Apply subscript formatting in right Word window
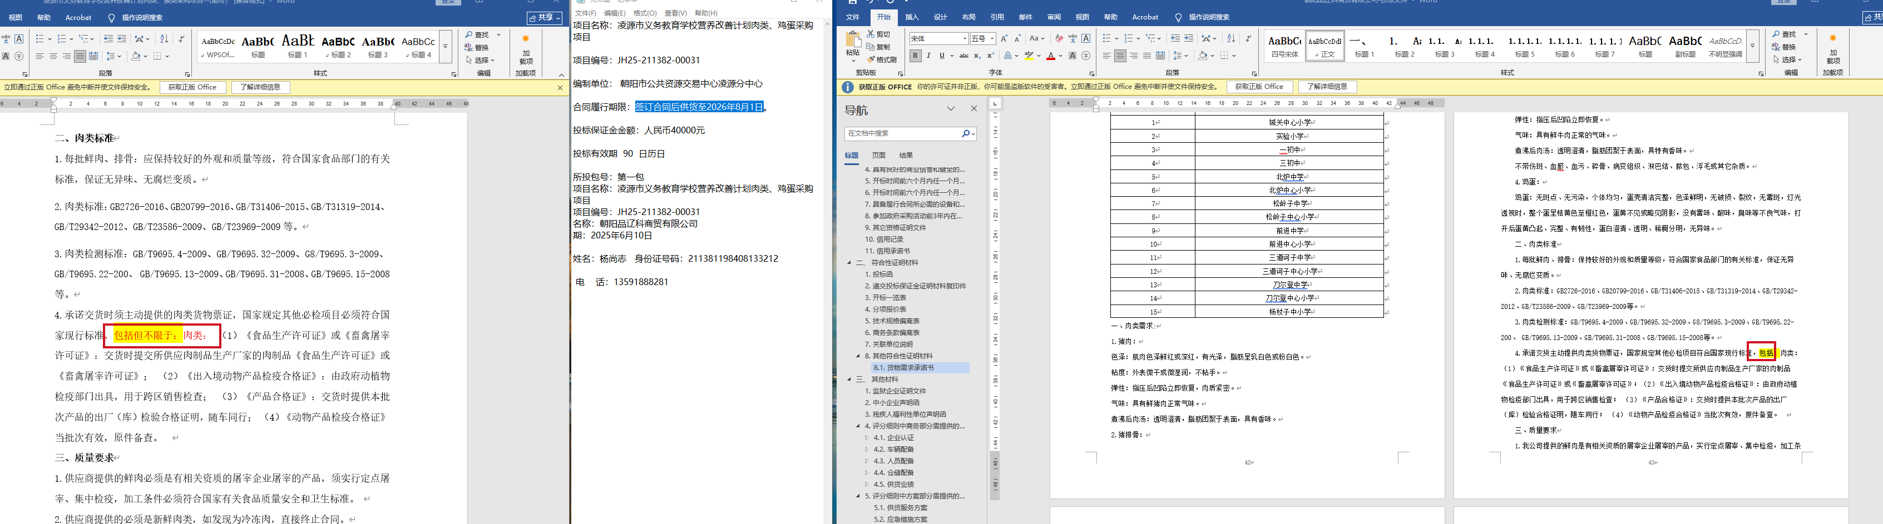The width and height of the screenshot is (1883, 524). coord(978,56)
